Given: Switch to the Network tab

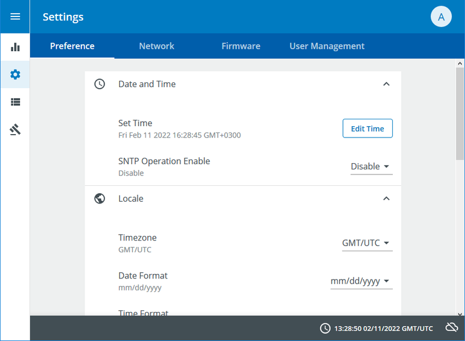Looking at the screenshot, I should coord(157,46).
